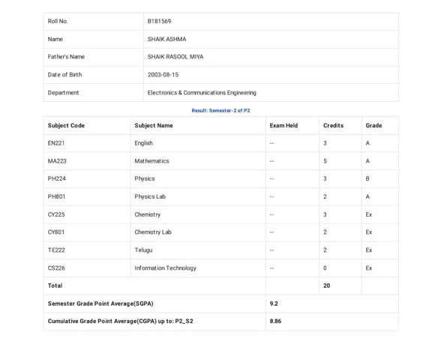Click the Grade column header
The height and width of the screenshot is (341, 441).
373,126
